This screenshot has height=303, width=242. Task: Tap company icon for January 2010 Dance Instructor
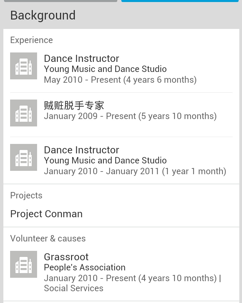(x=24, y=157)
